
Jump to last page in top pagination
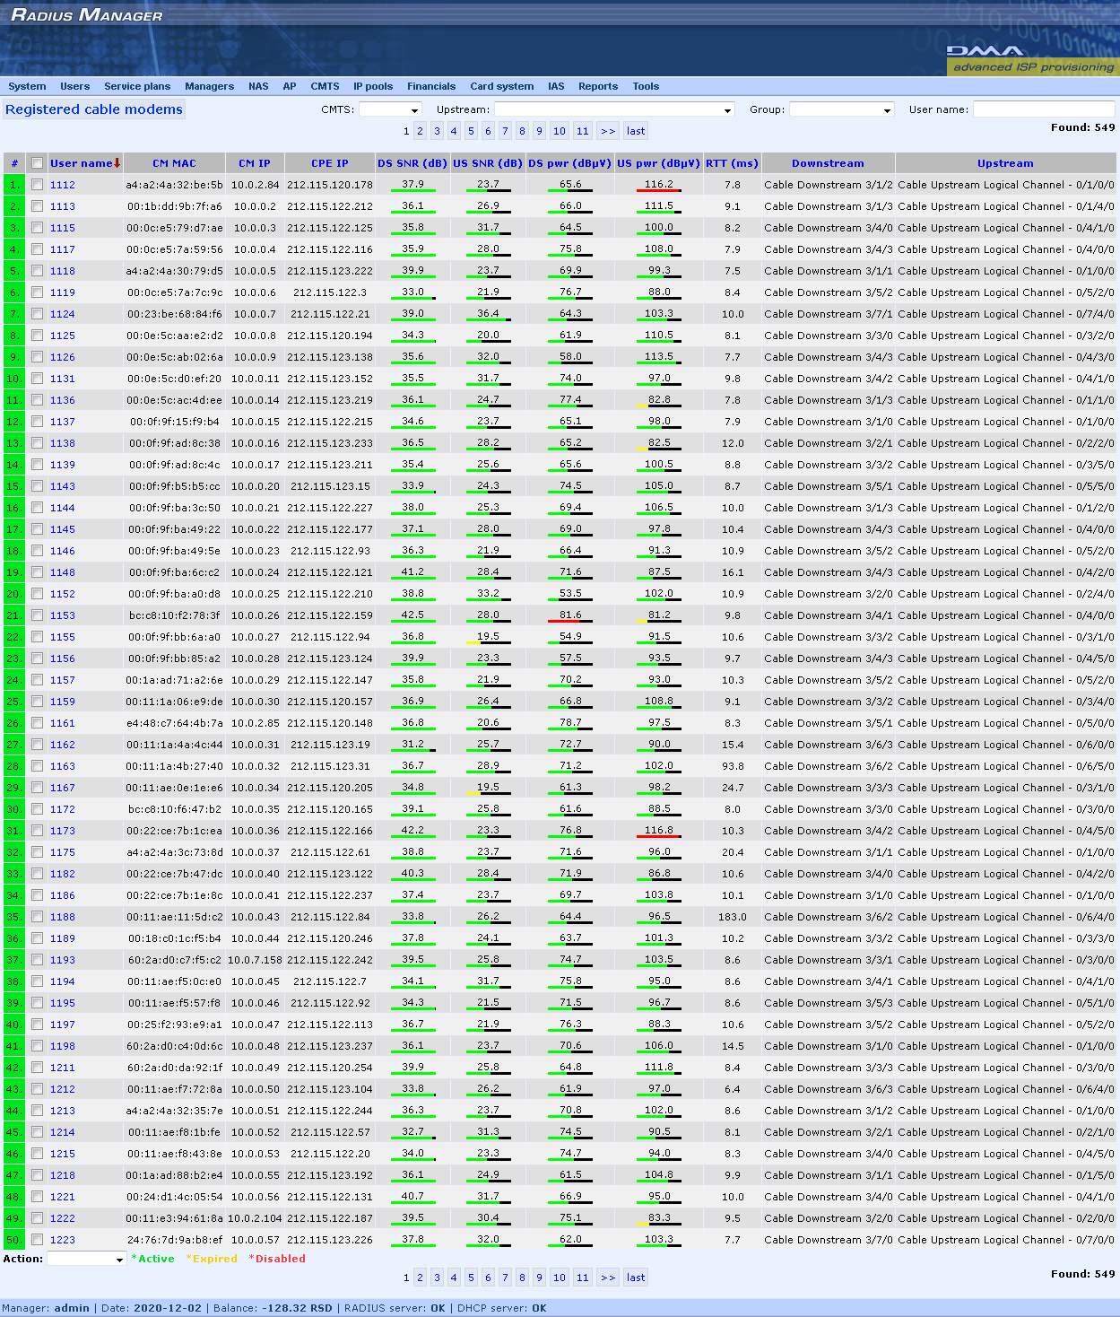[636, 131]
